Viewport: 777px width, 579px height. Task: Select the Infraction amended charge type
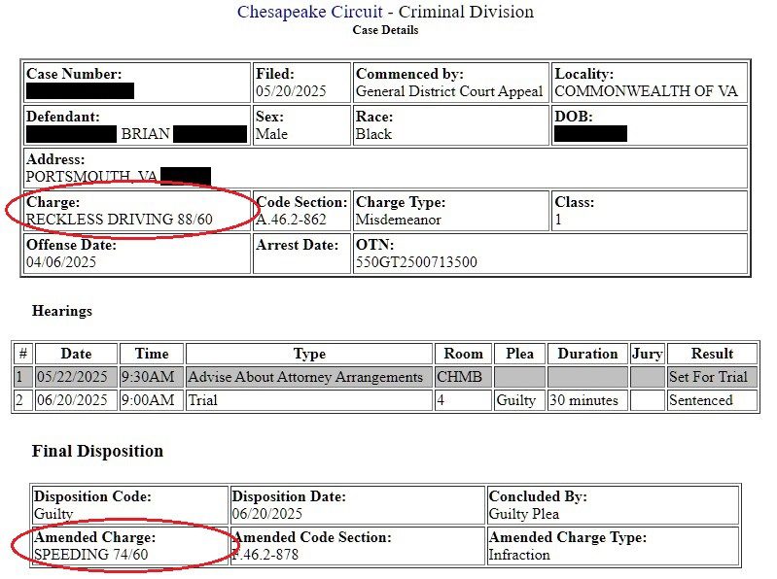point(519,555)
